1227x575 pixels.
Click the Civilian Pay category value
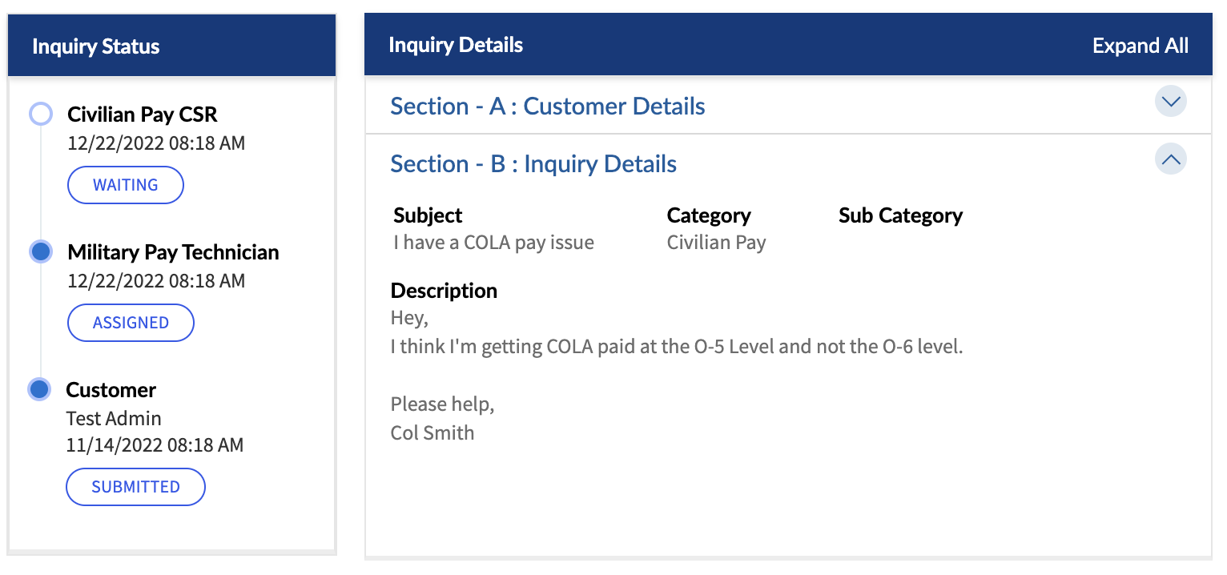[x=716, y=243]
